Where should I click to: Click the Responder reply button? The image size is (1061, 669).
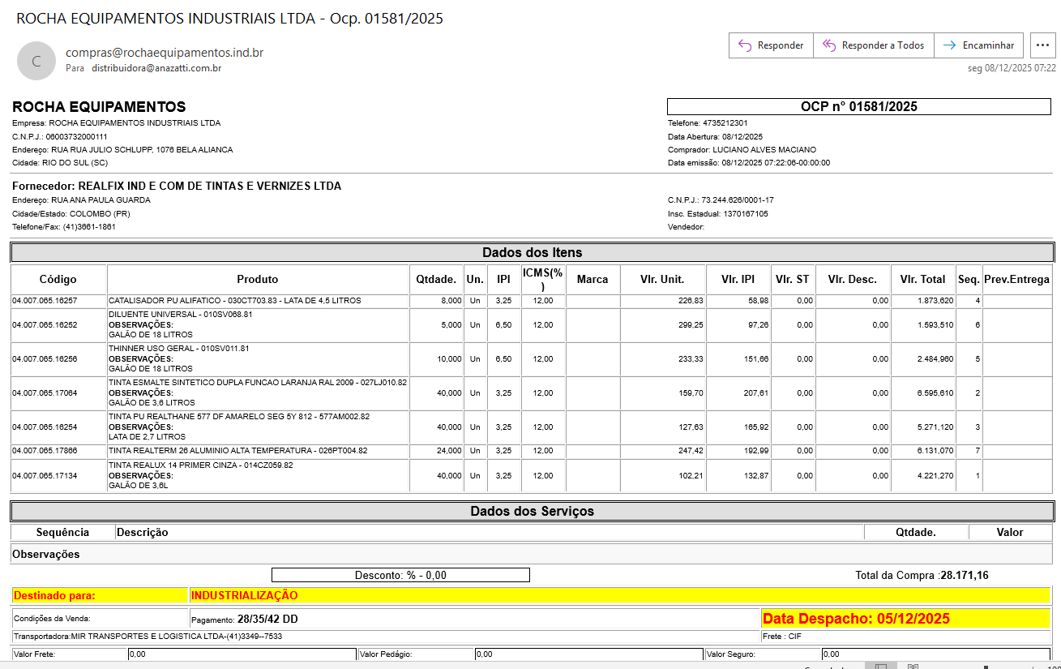click(771, 45)
